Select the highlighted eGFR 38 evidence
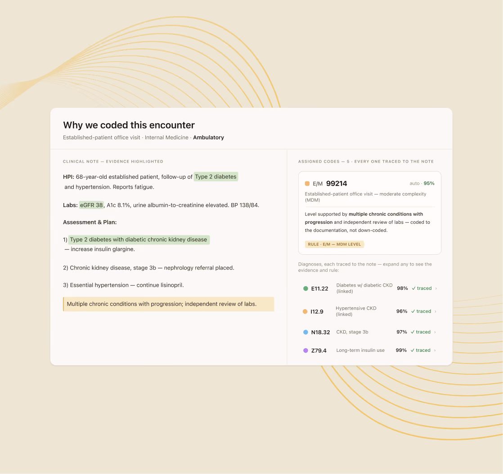 click(91, 205)
